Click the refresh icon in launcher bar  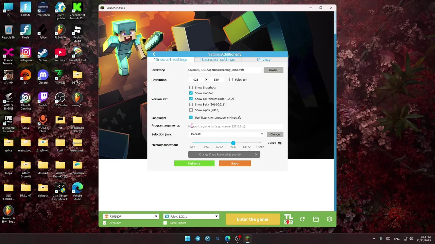[x=302, y=219]
